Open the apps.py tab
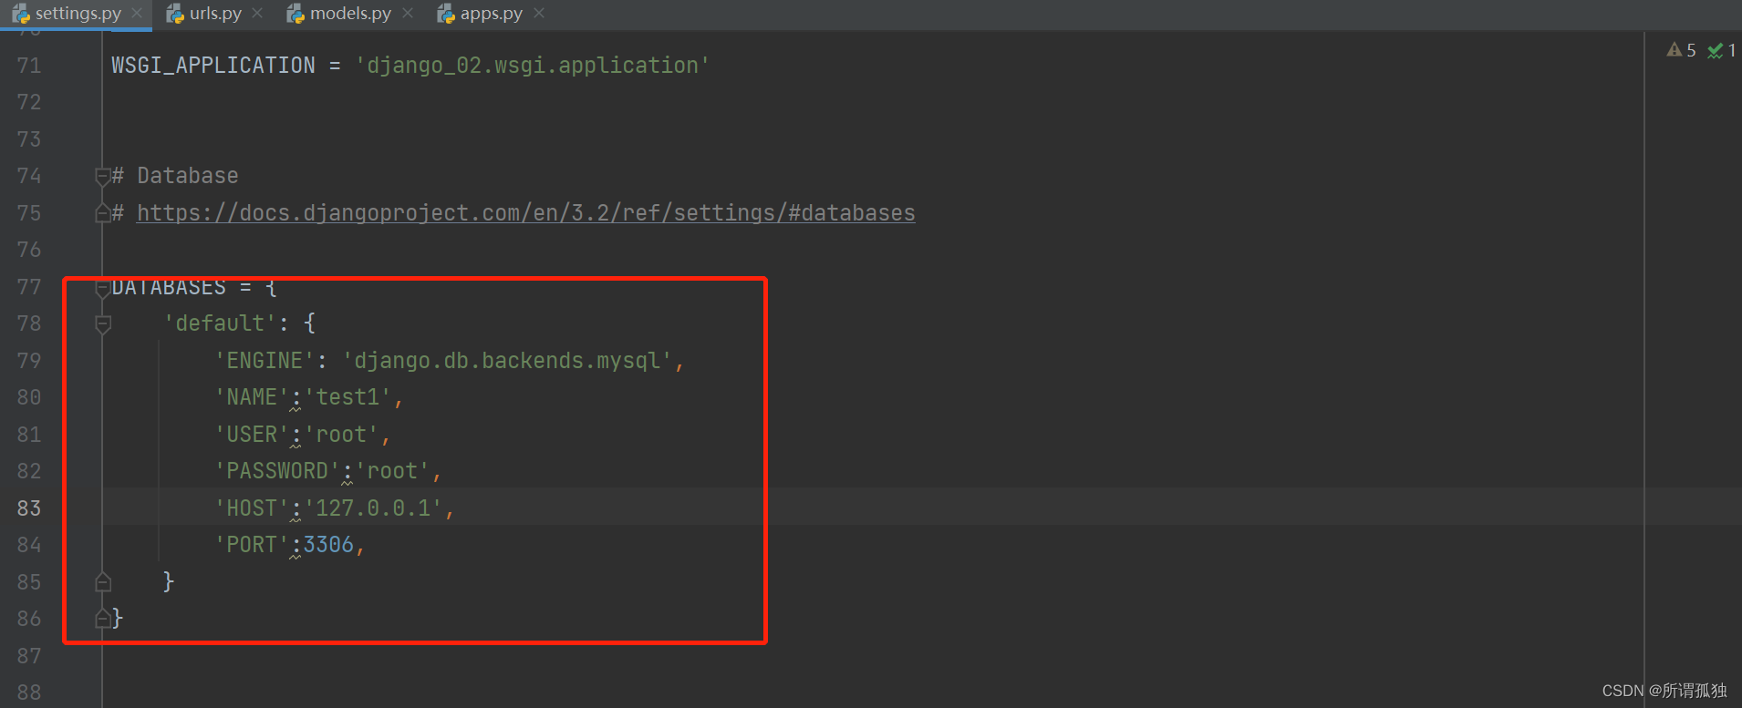This screenshot has width=1742, height=708. [x=491, y=14]
